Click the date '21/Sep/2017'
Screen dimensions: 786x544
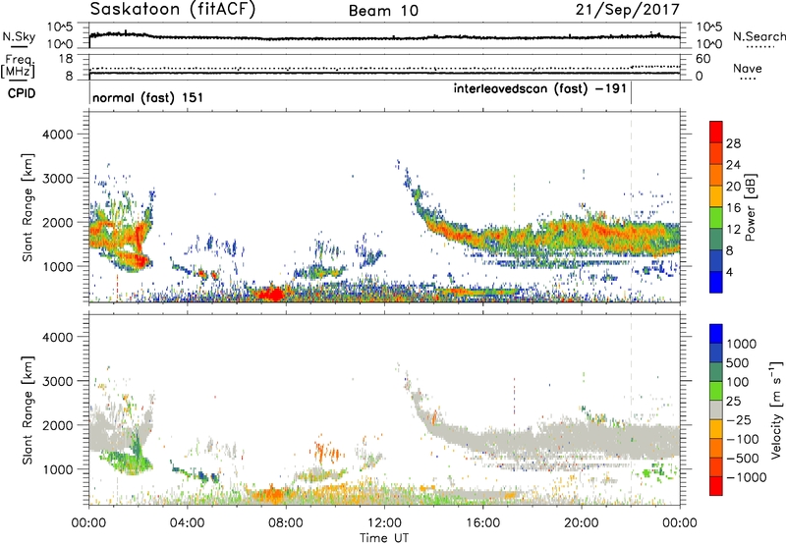[x=627, y=10]
